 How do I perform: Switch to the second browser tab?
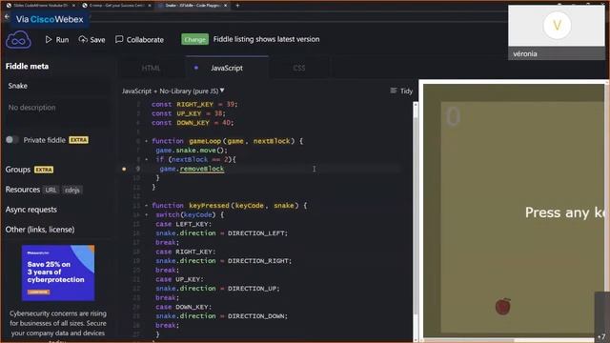click(x=116, y=6)
